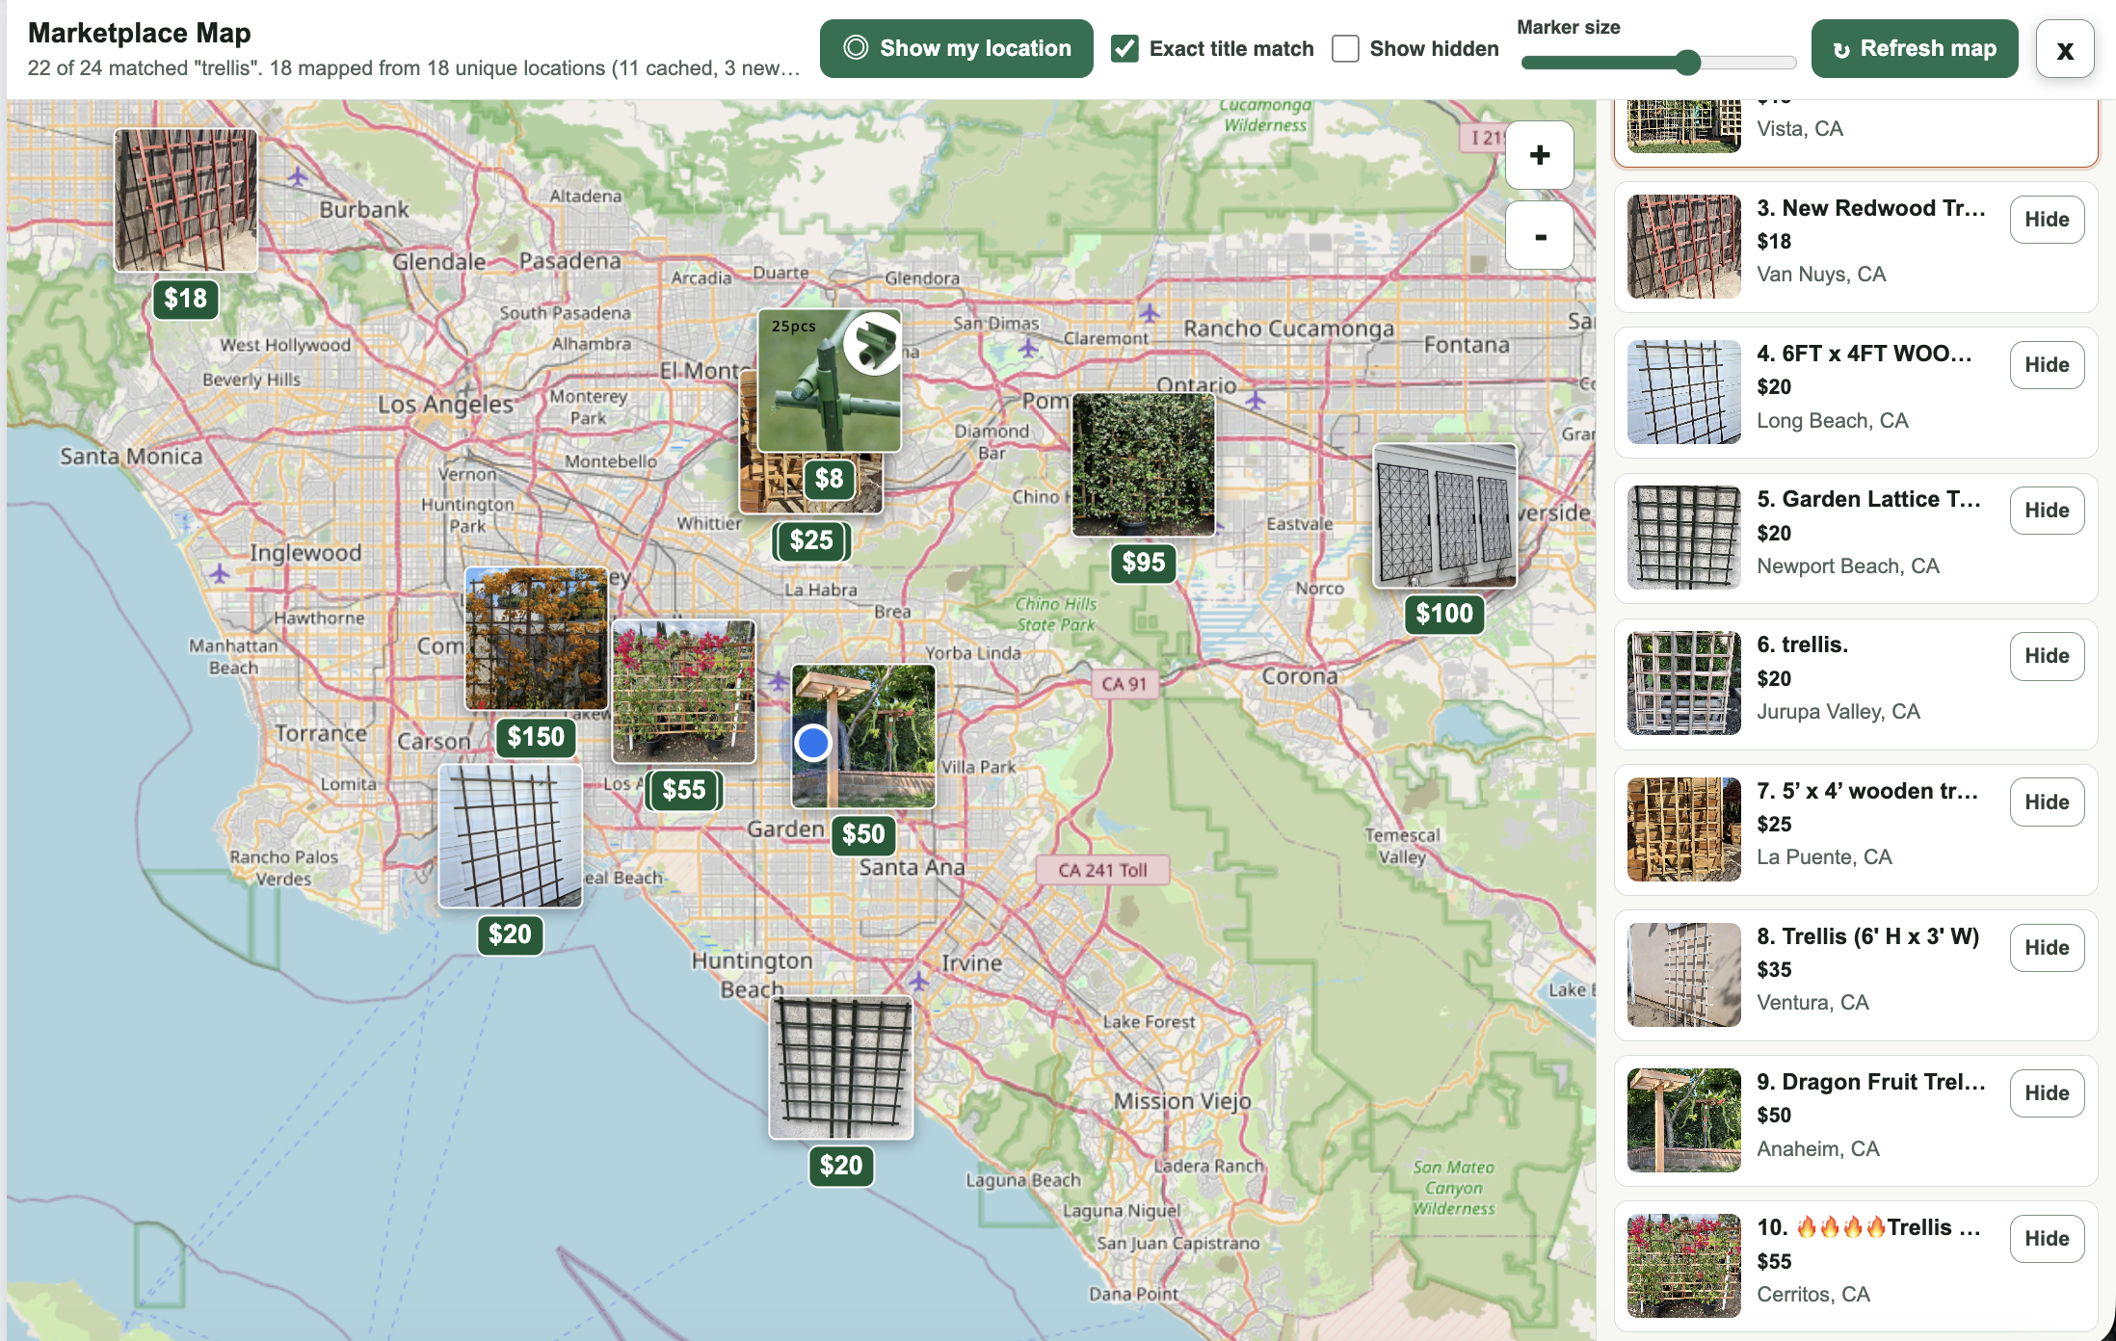Hide the 5' x 4' wooden trellis listing
Image resolution: width=2116 pixels, height=1341 pixels.
click(2047, 802)
